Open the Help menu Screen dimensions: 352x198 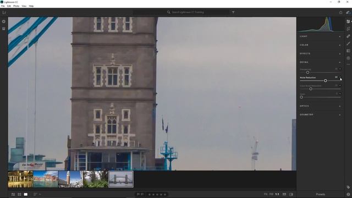click(31, 6)
